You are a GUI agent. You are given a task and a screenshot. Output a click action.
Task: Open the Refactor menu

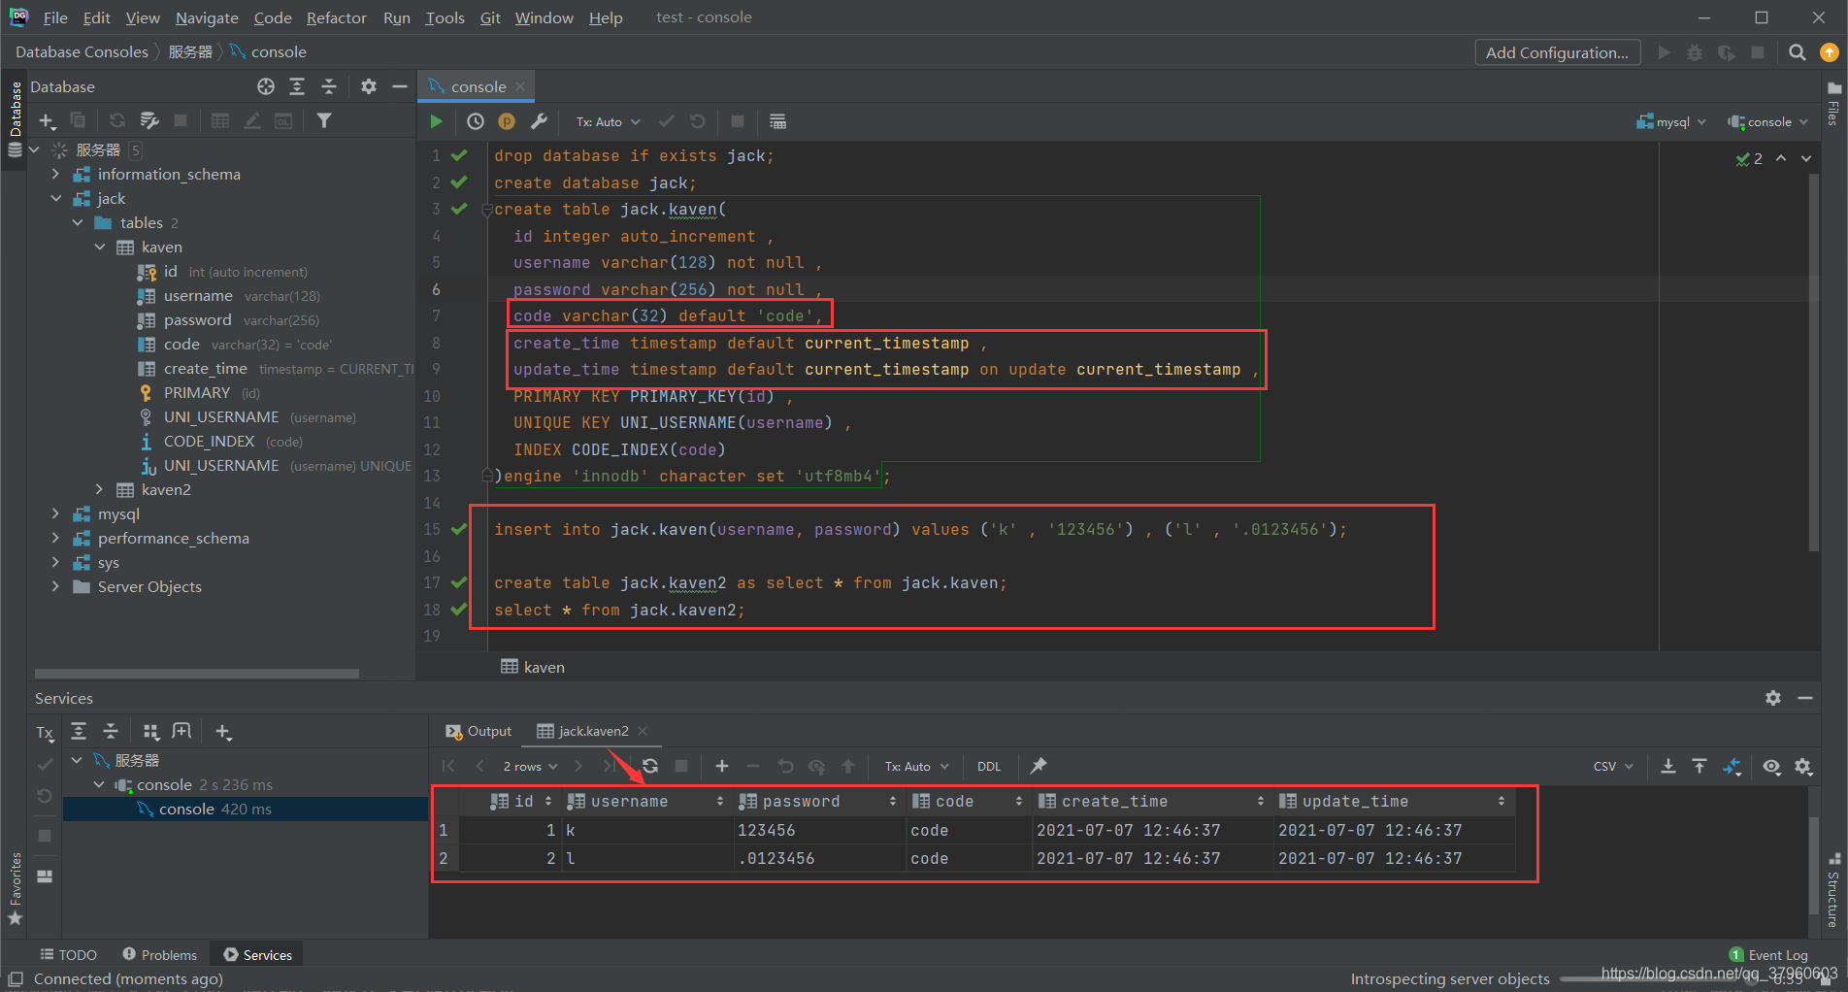336,17
